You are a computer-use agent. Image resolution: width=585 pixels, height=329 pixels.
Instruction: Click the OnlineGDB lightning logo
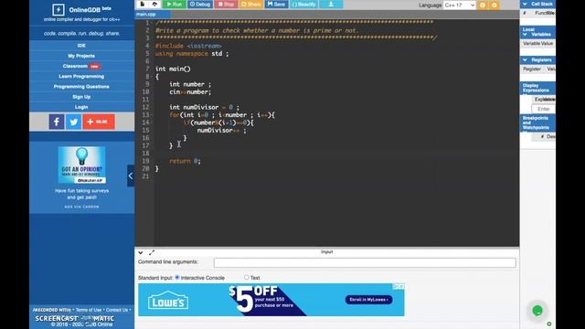(x=58, y=10)
